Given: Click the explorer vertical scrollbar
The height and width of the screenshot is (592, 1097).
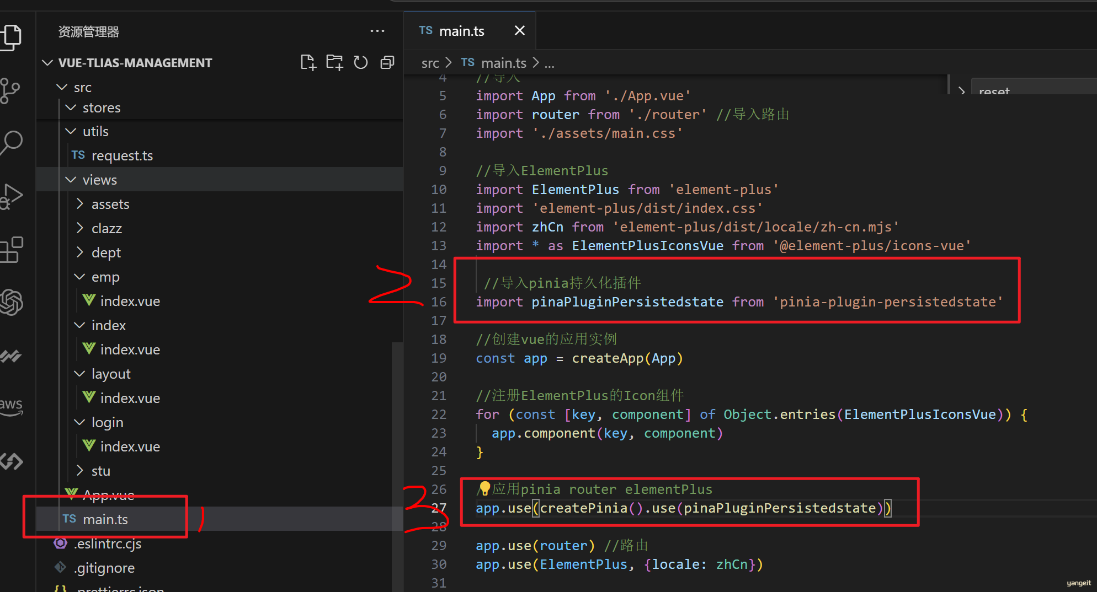Looking at the screenshot, I should point(397,466).
